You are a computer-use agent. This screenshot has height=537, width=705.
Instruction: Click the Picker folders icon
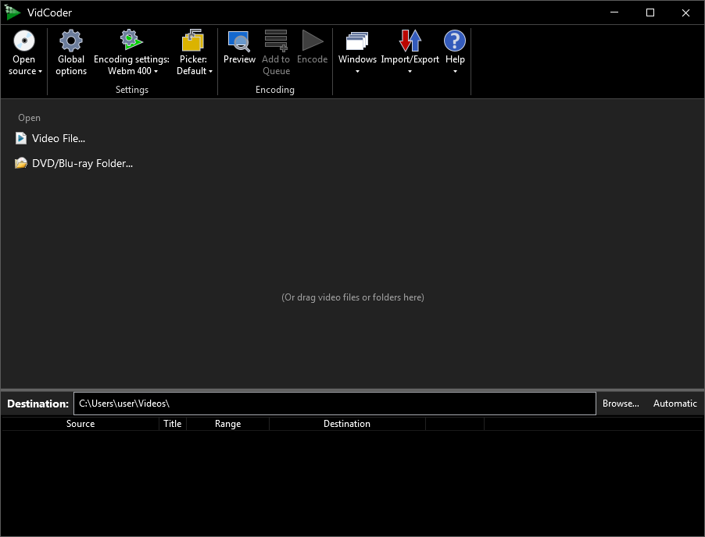(193, 40)
